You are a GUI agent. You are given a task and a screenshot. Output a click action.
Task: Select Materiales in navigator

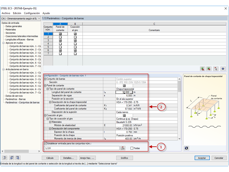[x=11, y=30]
